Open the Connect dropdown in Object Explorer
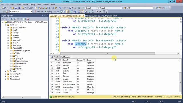The width and height of the screenshot is (183, 103). coord(6,19)
